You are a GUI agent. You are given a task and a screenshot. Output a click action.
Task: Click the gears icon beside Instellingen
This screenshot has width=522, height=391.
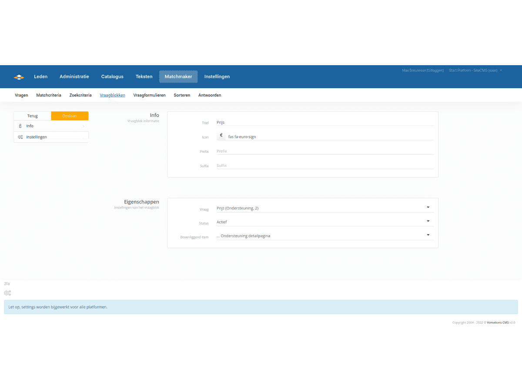20,137
